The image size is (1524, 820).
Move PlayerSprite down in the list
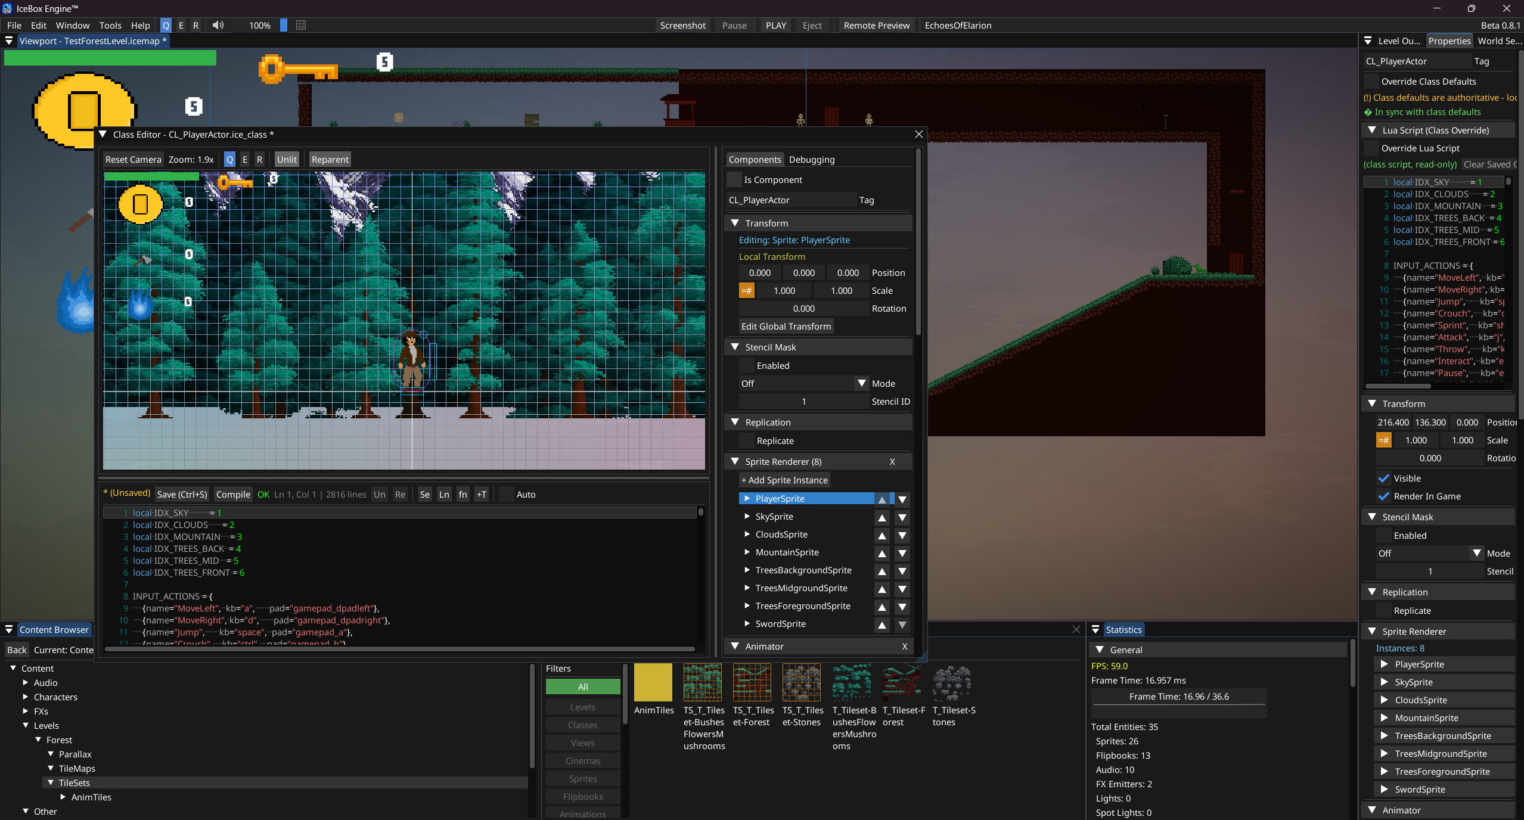click(x=902, y=499)
